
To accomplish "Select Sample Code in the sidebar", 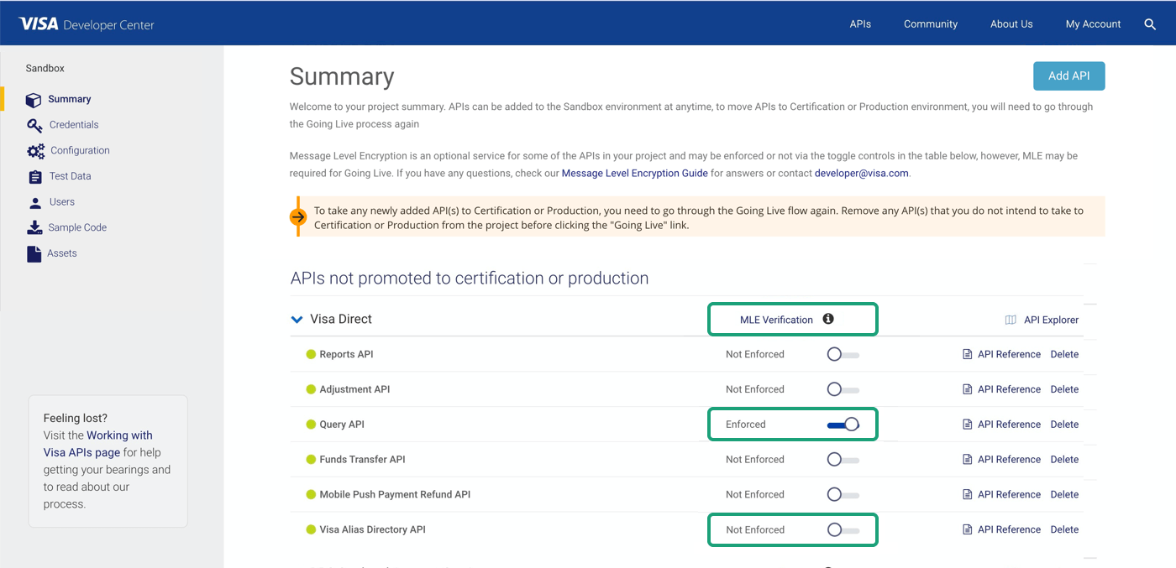I will point(77,227).
